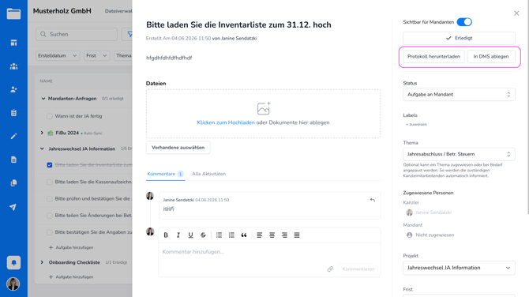Viewport: 529px width, 297px height.
Task: Click + zuweisen under Labels
Action: (x=416, y=125)
